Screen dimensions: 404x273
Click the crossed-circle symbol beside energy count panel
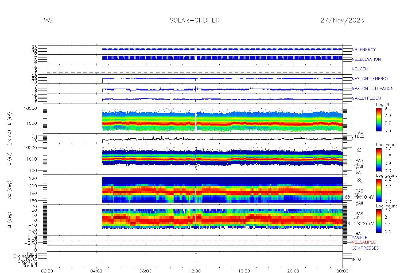click(359, 150)
